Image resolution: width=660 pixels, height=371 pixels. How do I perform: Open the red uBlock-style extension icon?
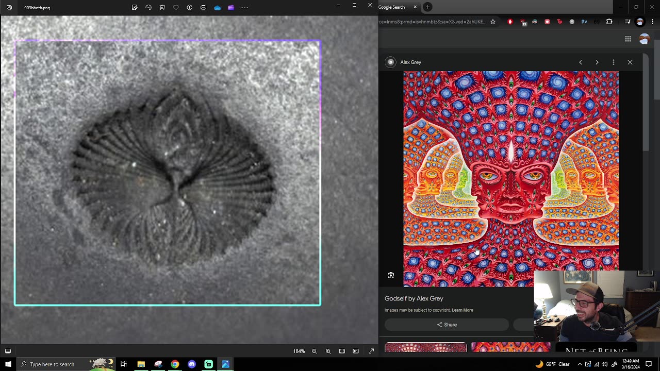[x=510, y=22]
